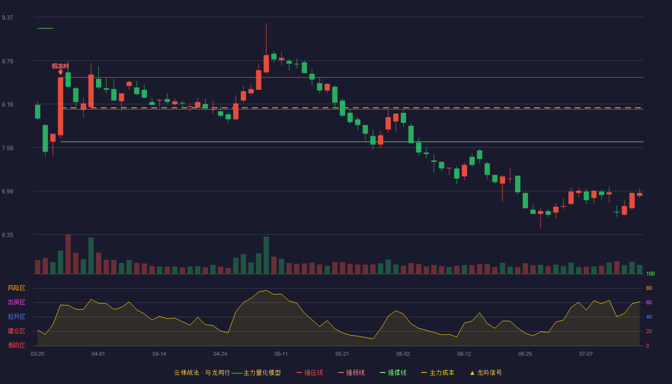Select the 出货区 zone label
Viewport: 672px width, 384px height.
click(x=16, y=302)
